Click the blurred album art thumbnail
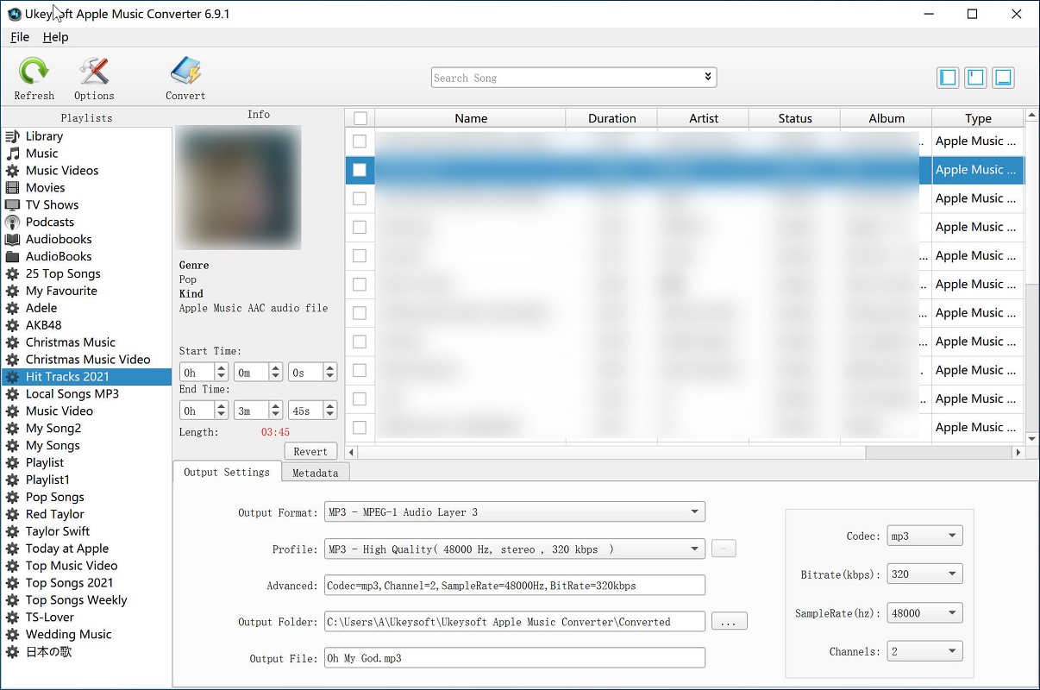1040x690 pixels. [238, 187]
